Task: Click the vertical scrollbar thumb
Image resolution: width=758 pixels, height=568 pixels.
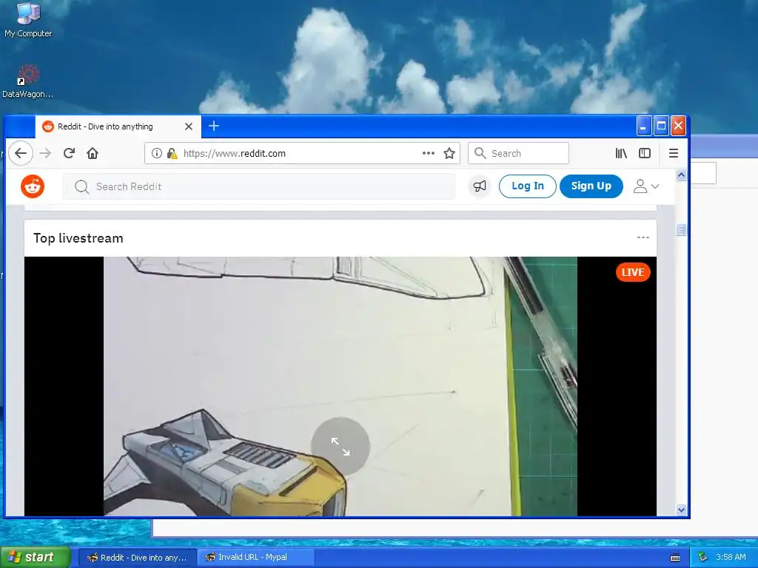Action: pos(681,230)
